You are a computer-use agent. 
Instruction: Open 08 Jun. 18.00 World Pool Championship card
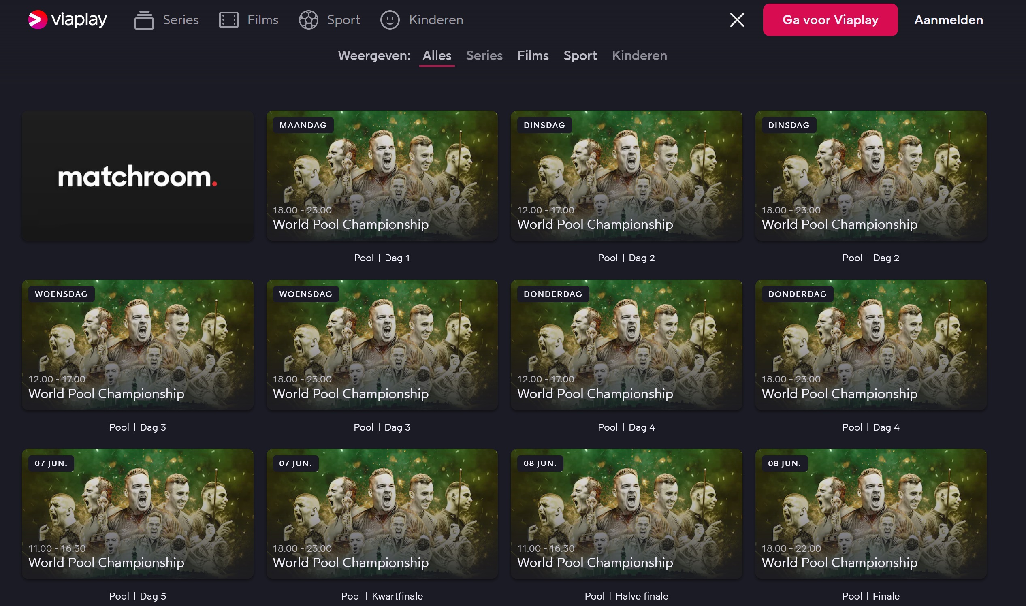tap(871, 514)
